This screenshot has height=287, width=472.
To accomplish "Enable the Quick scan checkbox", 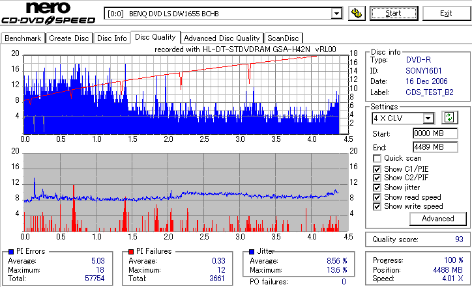I will point(377,158).
